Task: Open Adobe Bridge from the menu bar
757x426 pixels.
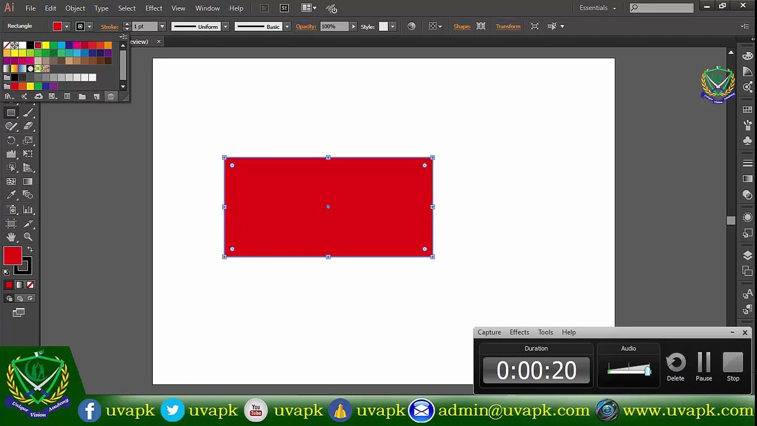Action: pos(265,8)
